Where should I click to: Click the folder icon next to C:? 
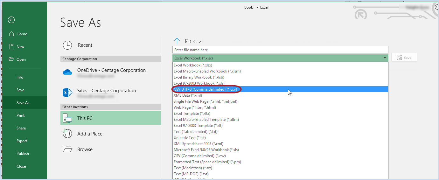188,41
